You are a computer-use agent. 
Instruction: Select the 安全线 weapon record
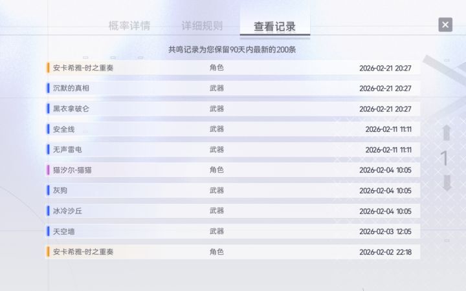click(233, 129)
